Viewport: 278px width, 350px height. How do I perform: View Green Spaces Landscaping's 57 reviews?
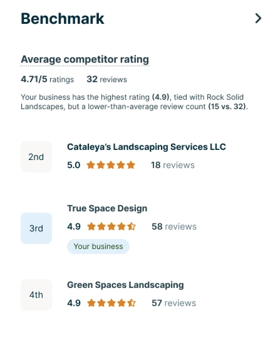[x=174, y=303]
